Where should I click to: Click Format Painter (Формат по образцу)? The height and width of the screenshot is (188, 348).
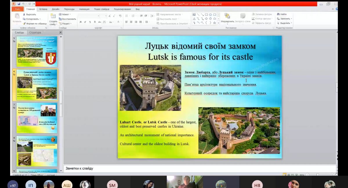click(36, 23)
